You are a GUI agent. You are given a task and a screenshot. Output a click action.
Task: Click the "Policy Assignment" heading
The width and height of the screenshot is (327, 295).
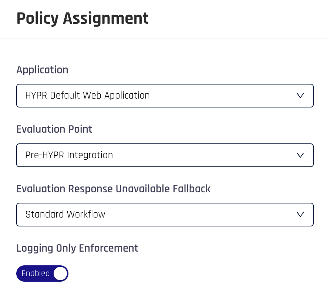(x=82, y=19)
